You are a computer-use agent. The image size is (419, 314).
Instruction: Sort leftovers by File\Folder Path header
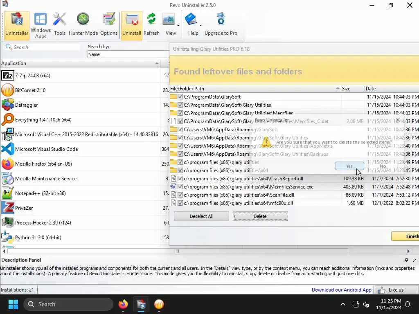(255, 89)
